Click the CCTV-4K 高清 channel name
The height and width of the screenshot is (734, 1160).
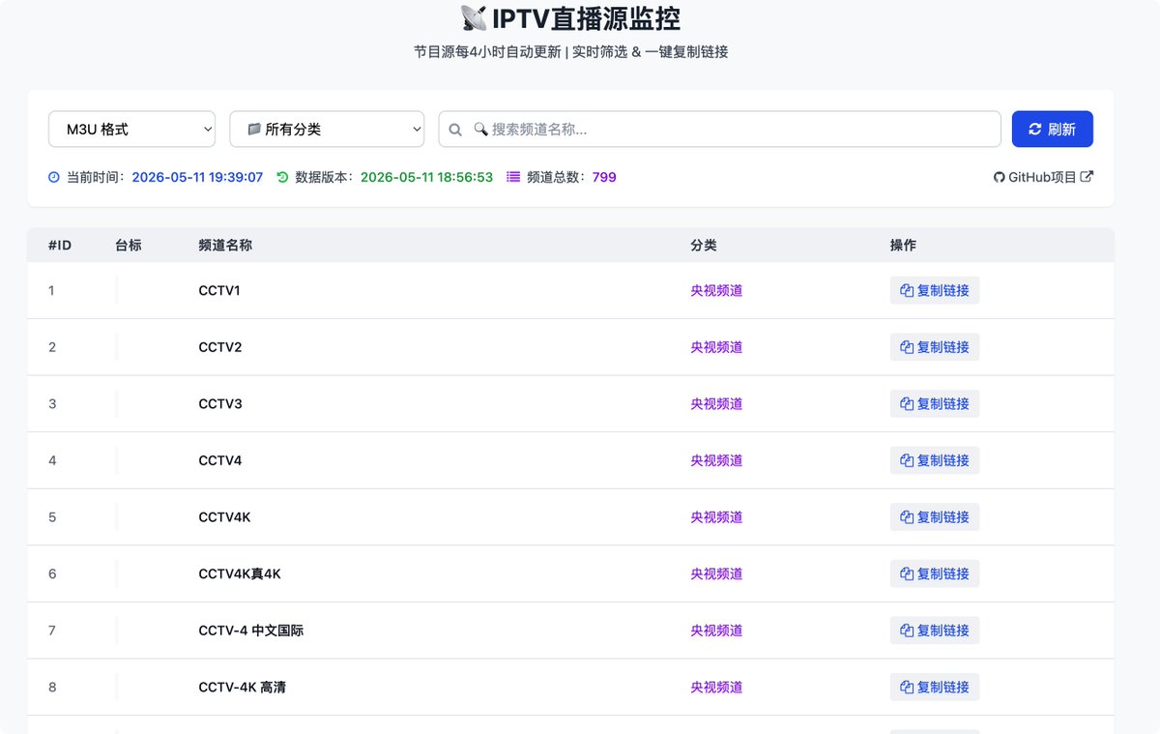tap(242, 688)
